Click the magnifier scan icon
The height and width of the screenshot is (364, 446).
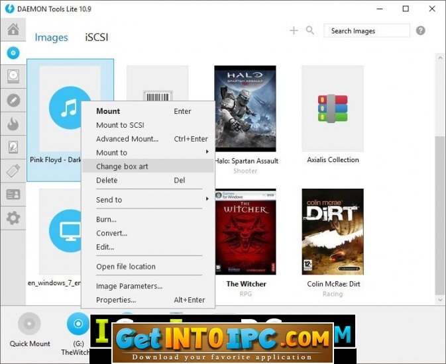[310, 30]
